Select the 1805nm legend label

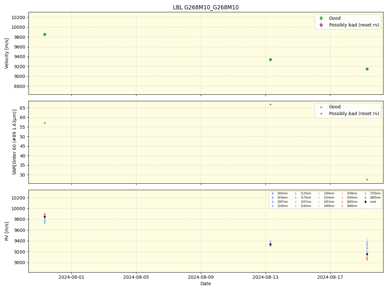coord(375,198)
